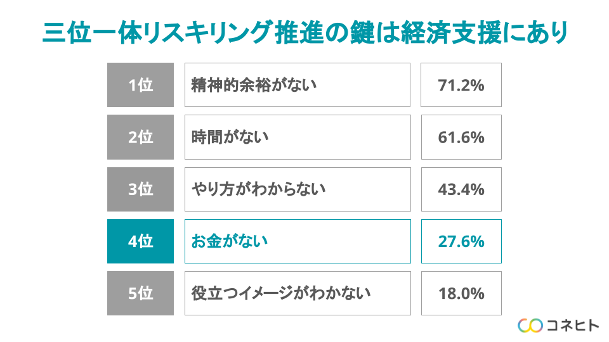Click the 18.0% percentage box
Image resolution: width=609 pixels, height=342 pixels.
pyautogui.click(x=461, y=293)
